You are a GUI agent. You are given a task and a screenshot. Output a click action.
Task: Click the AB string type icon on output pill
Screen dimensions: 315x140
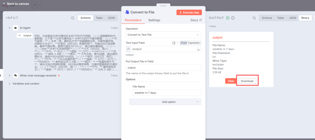point(20,36)
